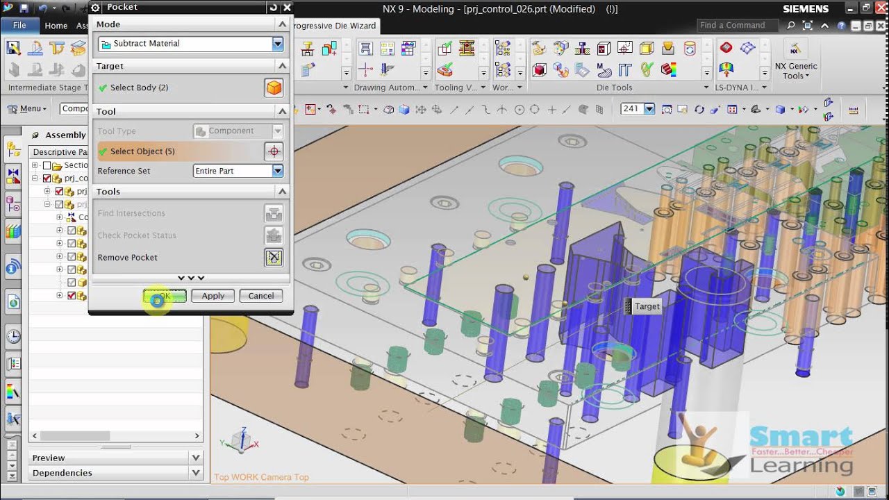Open the Assembly Navigator tab in the resource bar
The height and width of the screenshot is (500, 889).
click(13, 149)
